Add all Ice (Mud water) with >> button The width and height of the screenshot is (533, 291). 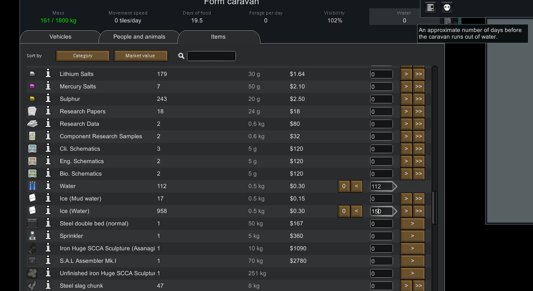click(x=418, y=198)
